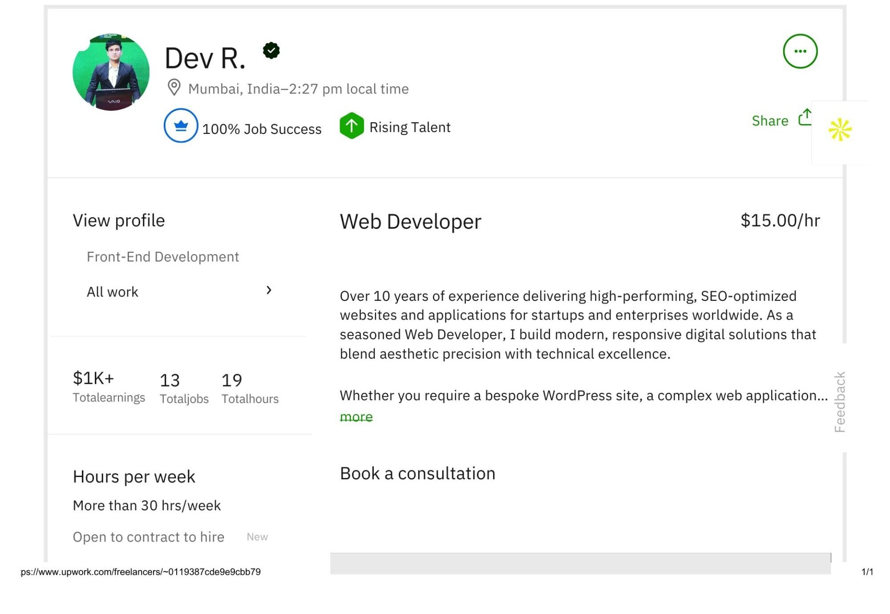
Task: Click the yellow starburst widget icon
Action: point(839,130)
